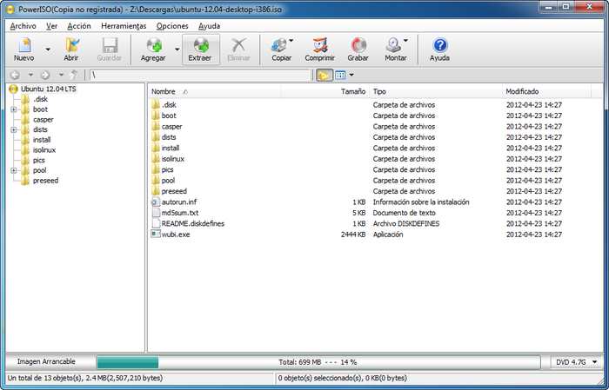Expand the pool folder tree node
This screenshot has height=390, width=609.
click(14, 170)
